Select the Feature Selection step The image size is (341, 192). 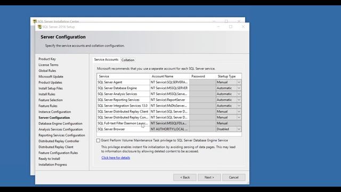click(x=51, y=100)
